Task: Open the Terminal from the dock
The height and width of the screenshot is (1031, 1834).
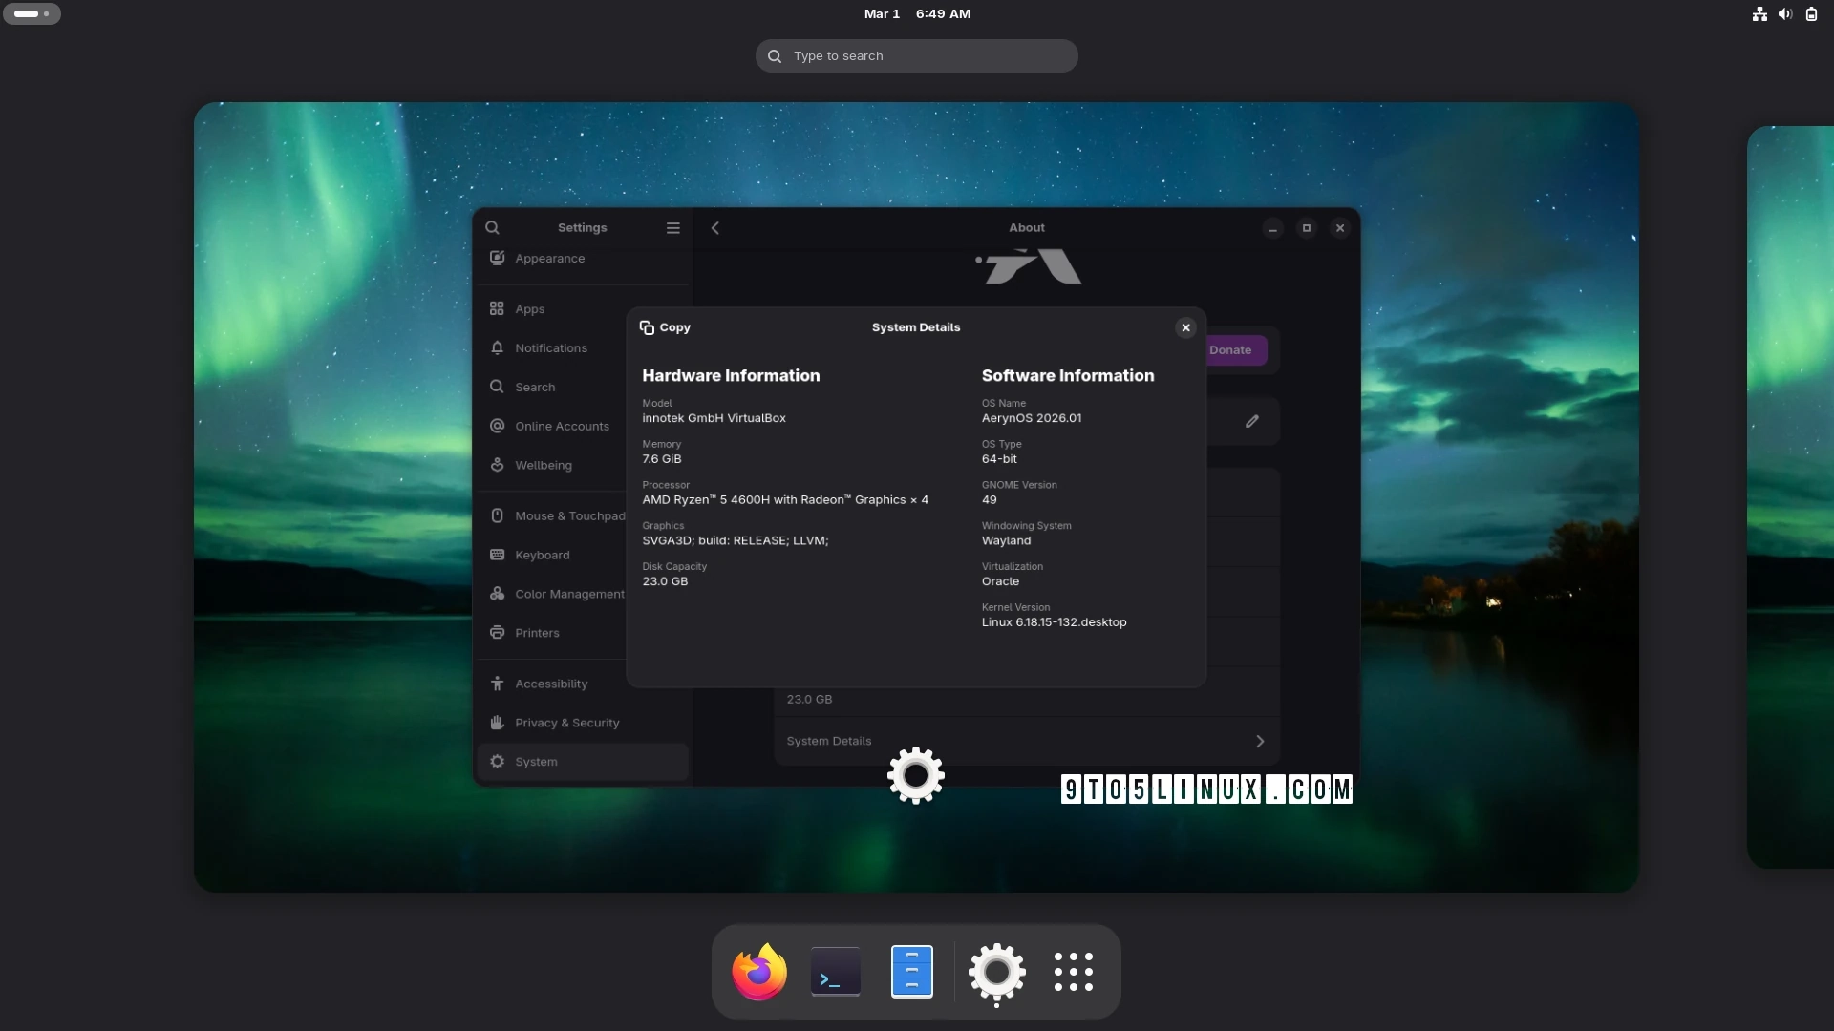Action: point(833,972)
